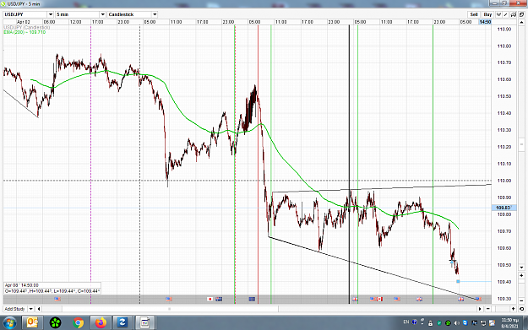Image resolution: width=528 pixels, height=330 pixels.
Task: Click into the USD/JPY symbol field
Action: click(25, 14)
